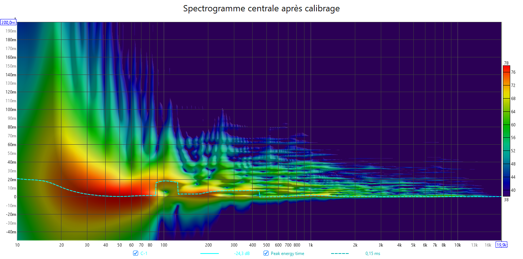This screenshot has width=523, height=259.
Task: Click the blue 44 dB level on color scale
Action: pyautogui.click(x=506, y=177)
